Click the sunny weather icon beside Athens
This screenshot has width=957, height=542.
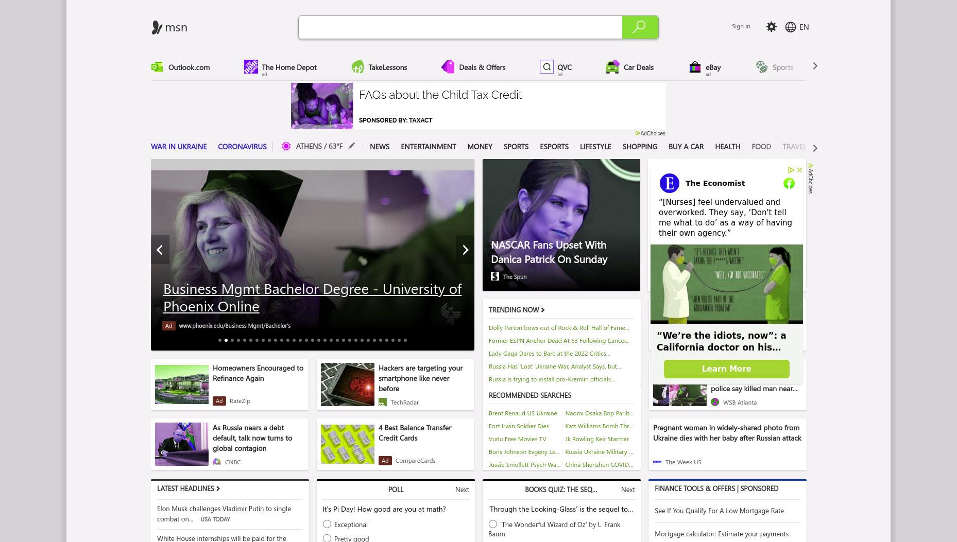(x=286, y=146)
